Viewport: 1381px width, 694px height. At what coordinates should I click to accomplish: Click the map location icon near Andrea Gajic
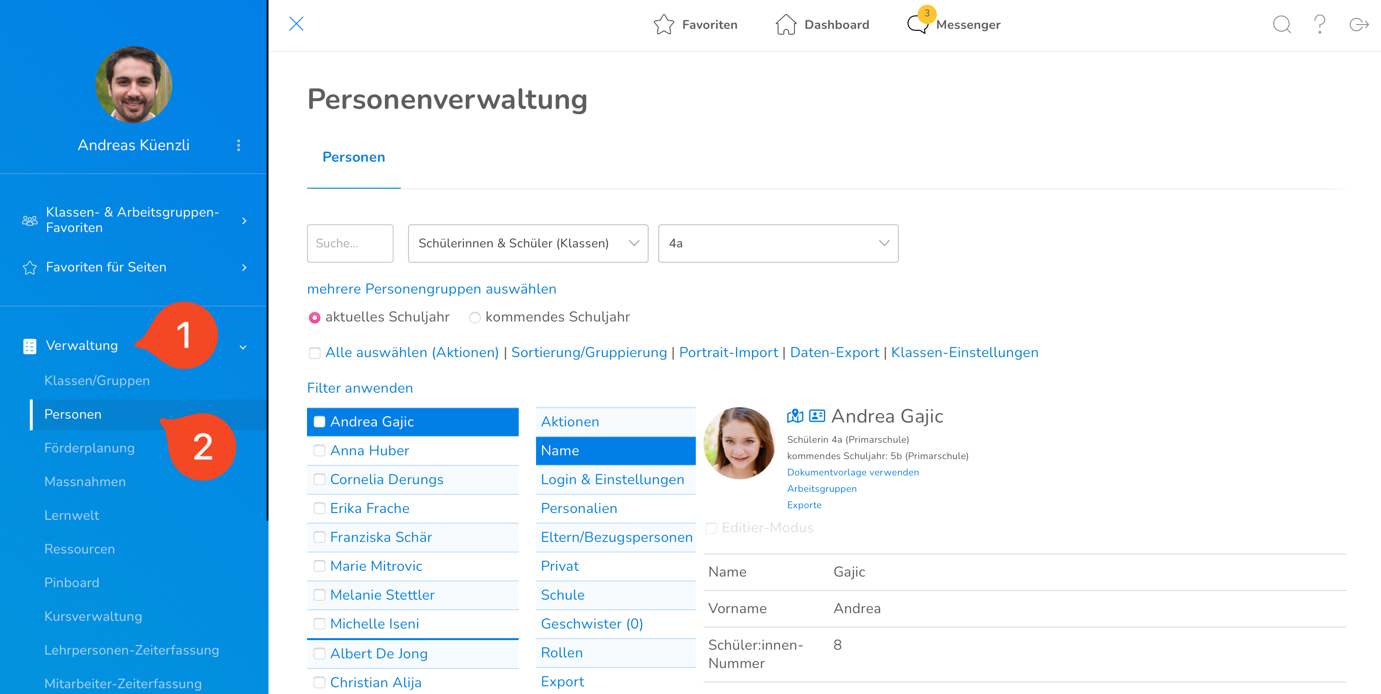pos(794,416)
